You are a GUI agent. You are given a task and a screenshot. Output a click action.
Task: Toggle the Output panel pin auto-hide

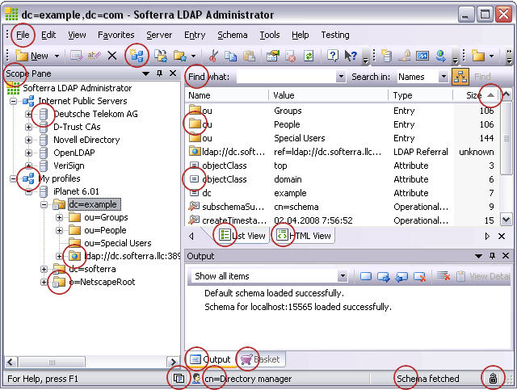(x=492, y=255)
